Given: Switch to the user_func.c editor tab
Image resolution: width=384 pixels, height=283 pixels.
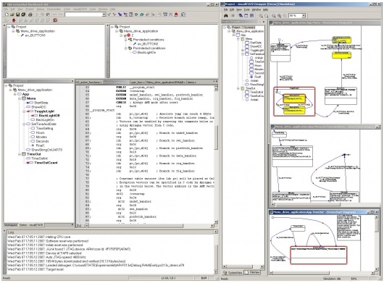Looking at the screenshot, I should point(138,83).
